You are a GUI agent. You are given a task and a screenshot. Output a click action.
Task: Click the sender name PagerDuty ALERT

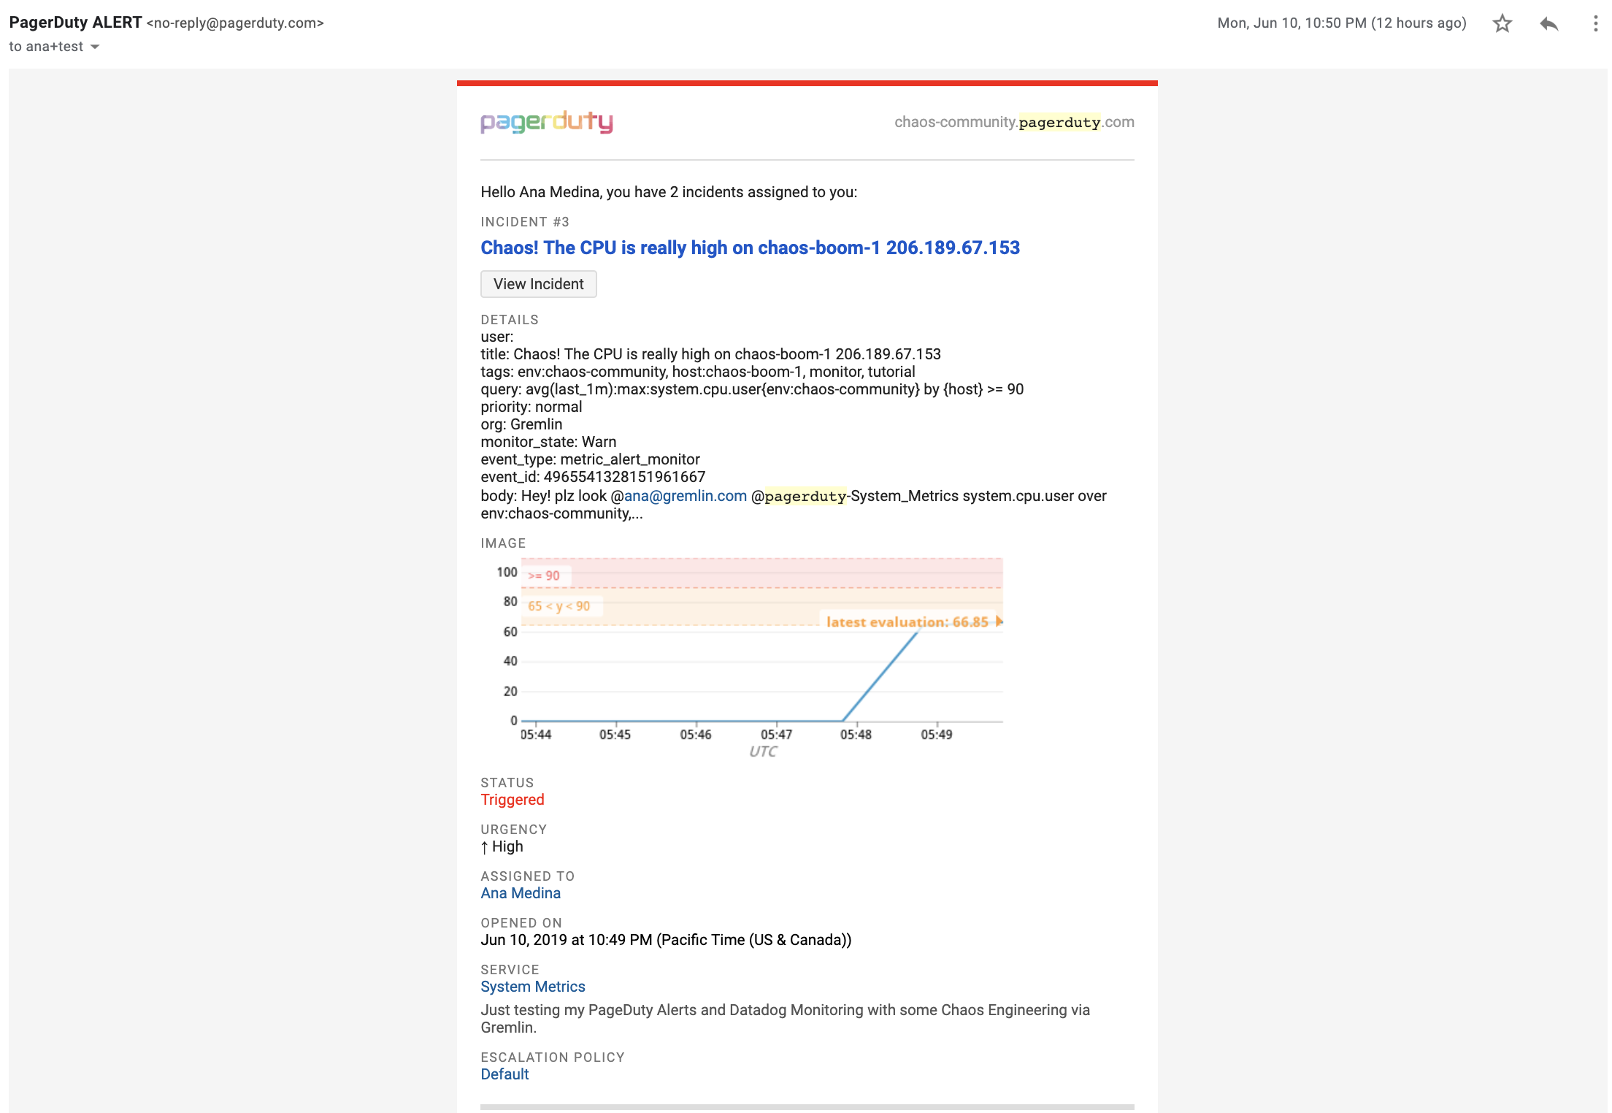[x=75, y=23]
